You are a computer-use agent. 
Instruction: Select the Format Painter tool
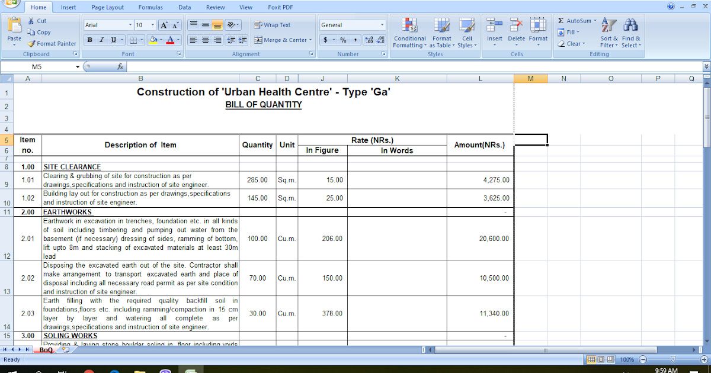52,43
